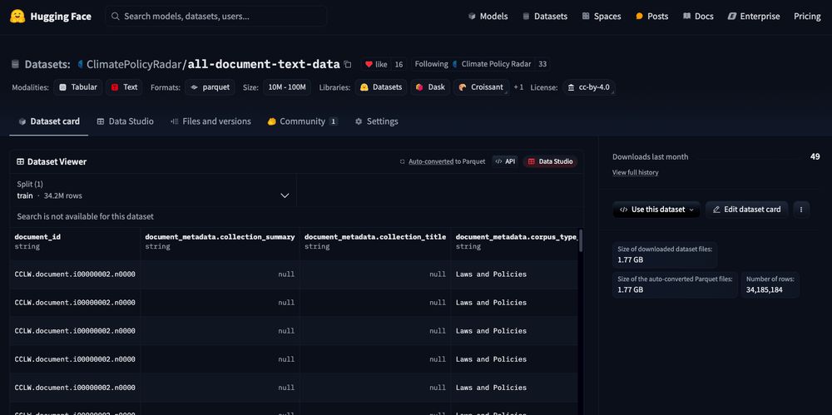832x415 pixels.
Task: Click the Downloads last month value 49
Action: point(815,156)
